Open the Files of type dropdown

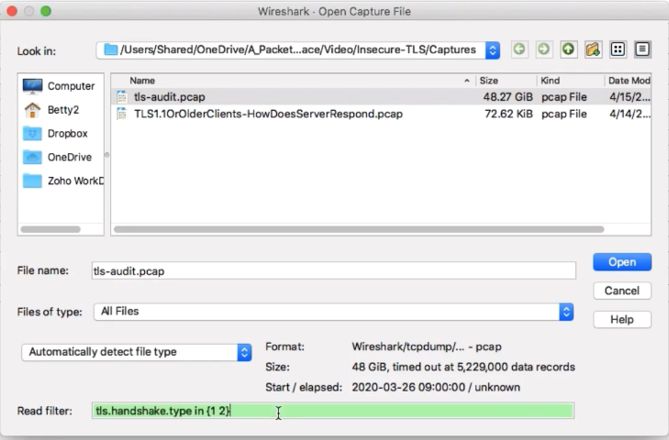tap(565, 312)
